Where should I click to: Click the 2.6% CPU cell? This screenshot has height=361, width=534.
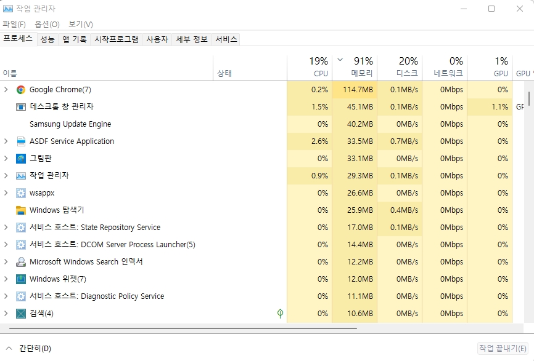tap(310, 141)
